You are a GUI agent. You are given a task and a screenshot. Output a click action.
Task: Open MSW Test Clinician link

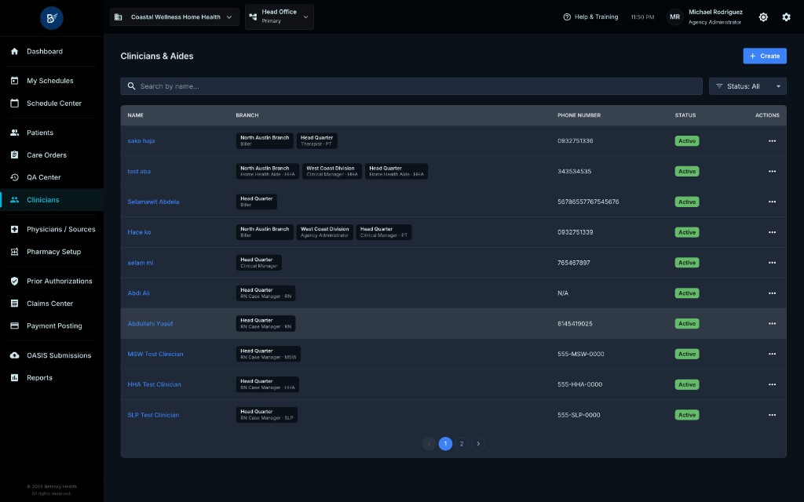155,354
